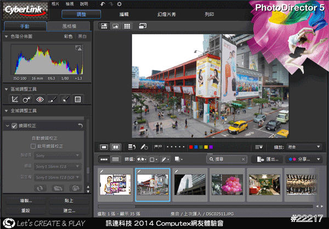This screenshot has height=229, width=329.
Task: Click the 匯出 export button
Action: (x=265, y=159)
